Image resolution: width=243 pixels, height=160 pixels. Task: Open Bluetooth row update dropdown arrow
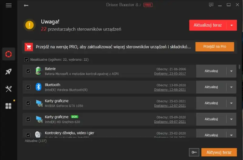pos(231,87)
